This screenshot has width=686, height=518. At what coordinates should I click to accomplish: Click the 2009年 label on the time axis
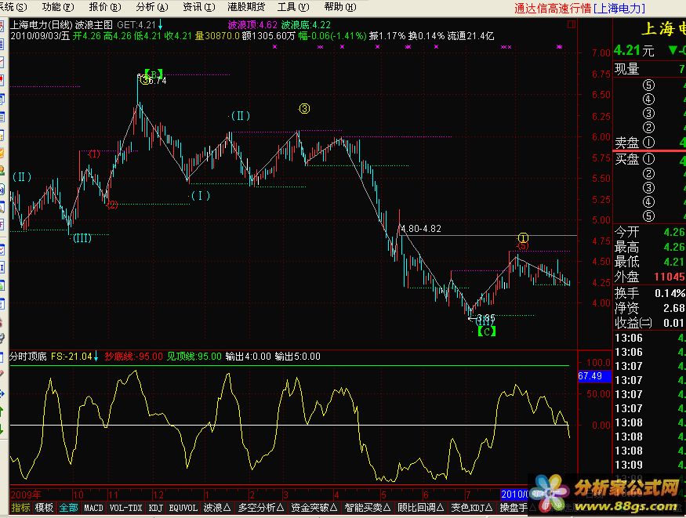click(26, 494)
